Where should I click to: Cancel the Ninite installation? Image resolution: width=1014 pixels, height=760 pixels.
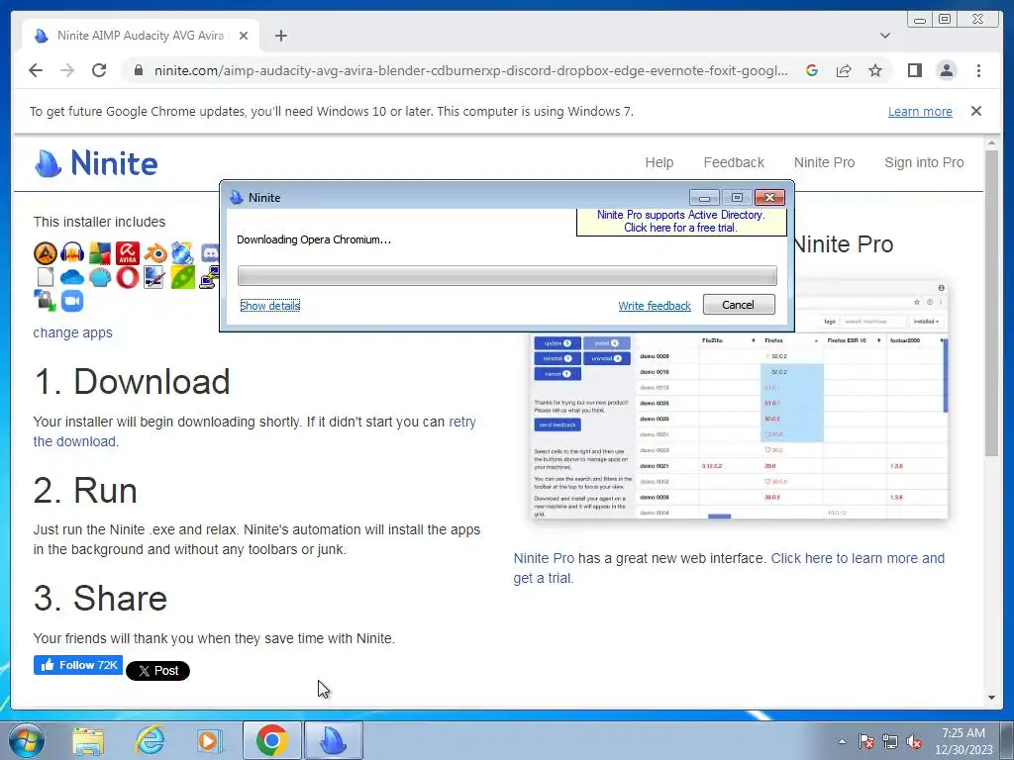coord(739,305)
